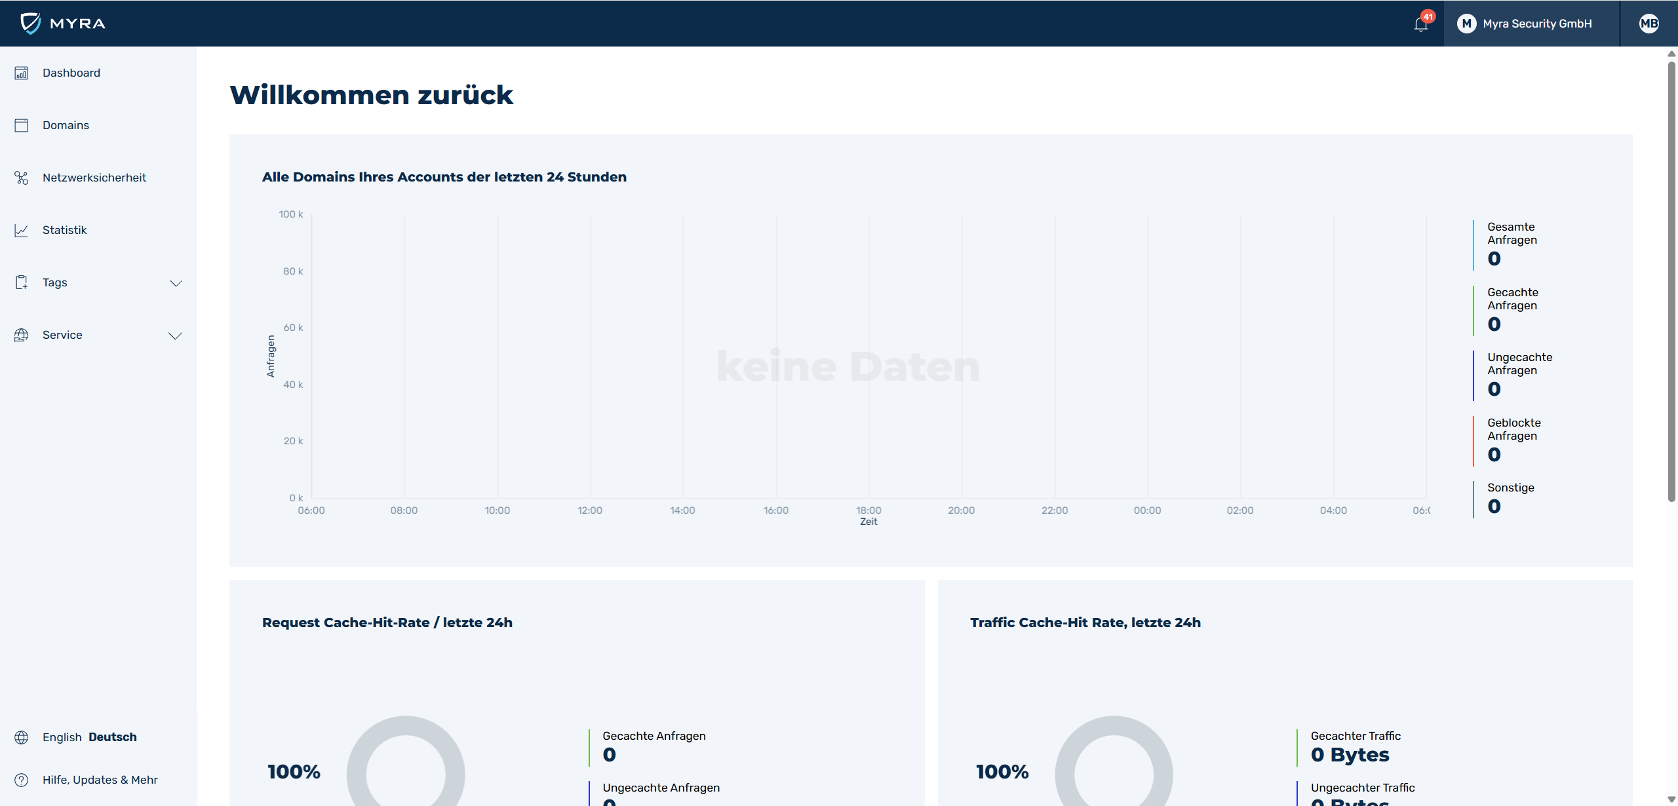1678x806 pixels.
Task: Click the help question mark icon
Action: [22, 780]
